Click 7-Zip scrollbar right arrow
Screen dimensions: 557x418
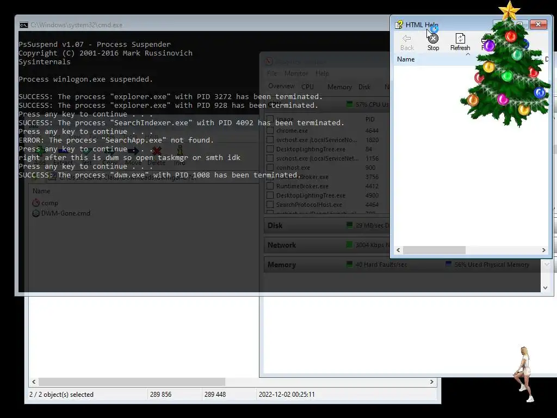pos(431,382)
